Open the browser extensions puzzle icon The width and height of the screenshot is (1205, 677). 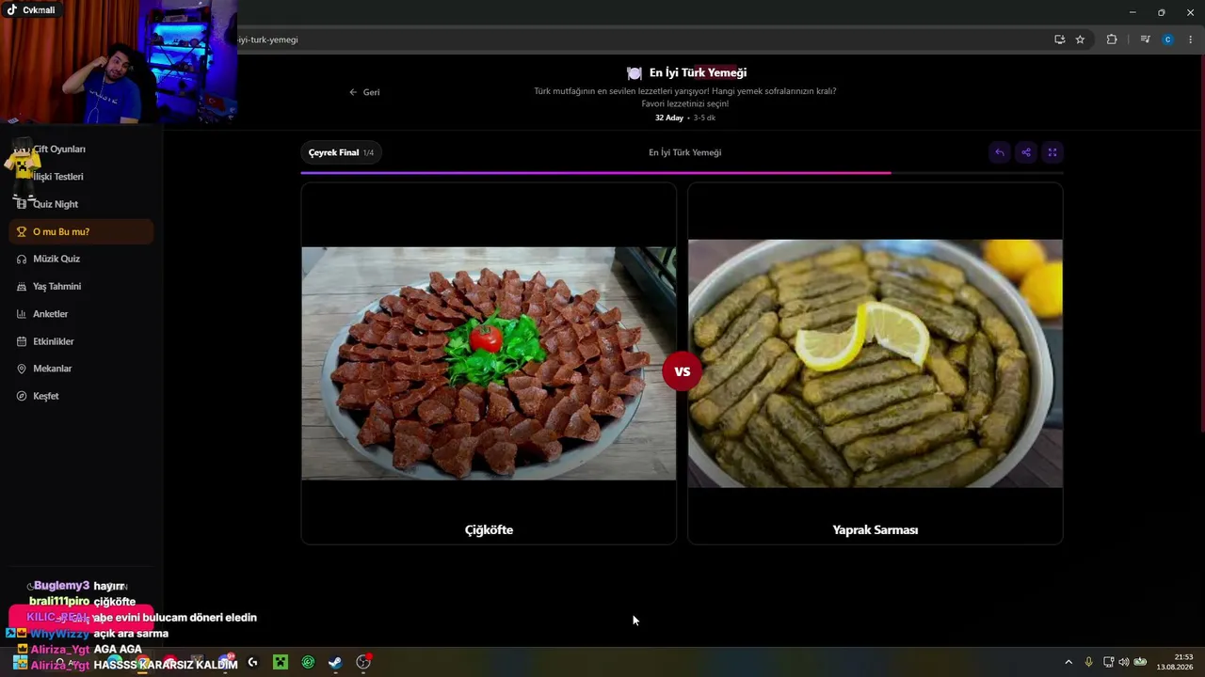click(1112, 39)
